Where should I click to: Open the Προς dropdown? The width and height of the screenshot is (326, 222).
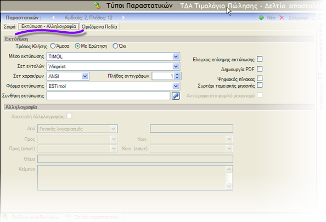coord(114,139)
